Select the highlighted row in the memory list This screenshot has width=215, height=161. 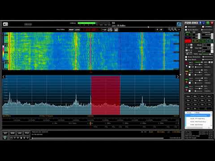[x=198, y=115]
